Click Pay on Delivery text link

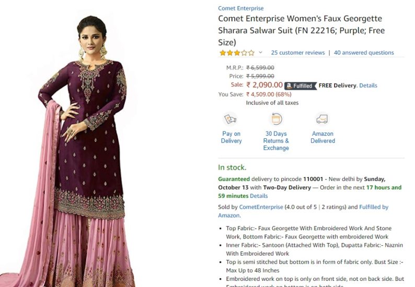pos(232,137)
